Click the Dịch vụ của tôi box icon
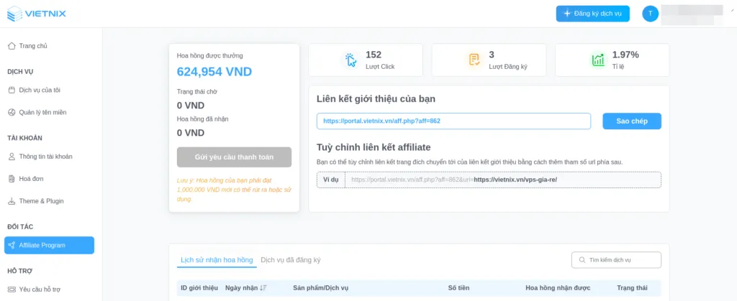 [12, 90]
